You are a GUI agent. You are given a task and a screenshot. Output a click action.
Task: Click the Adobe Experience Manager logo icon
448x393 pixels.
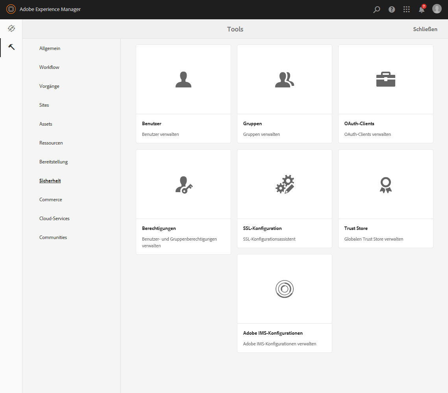pos(11,9)
